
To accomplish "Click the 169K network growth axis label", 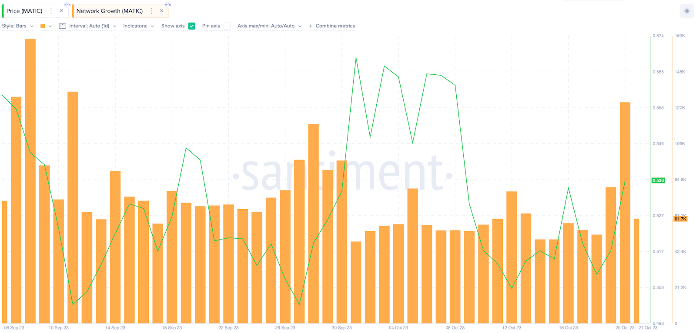I will coord(680,36).
